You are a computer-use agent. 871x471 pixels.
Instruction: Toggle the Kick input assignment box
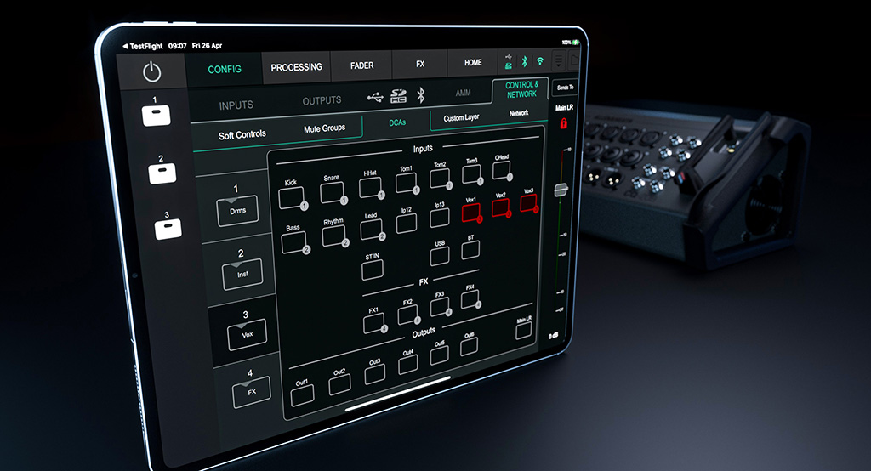291,198
